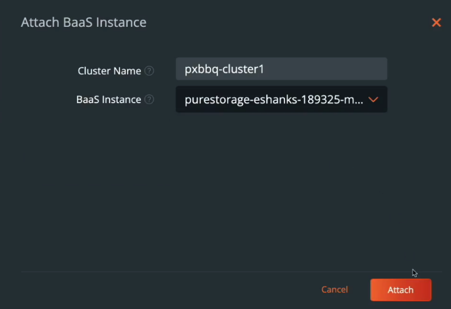Expand the BaaS Instance dropdown list
Image resolution: width=451 pixels, height=309 pixels.
281,100
